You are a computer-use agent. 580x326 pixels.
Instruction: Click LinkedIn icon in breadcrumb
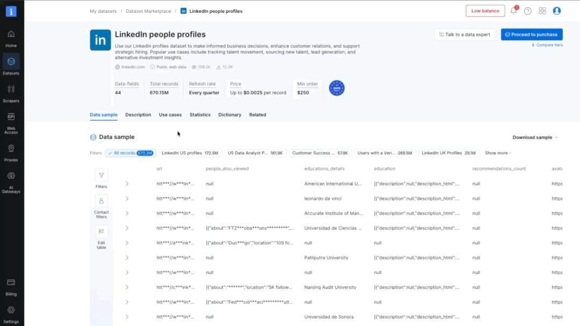pos(184,11)
